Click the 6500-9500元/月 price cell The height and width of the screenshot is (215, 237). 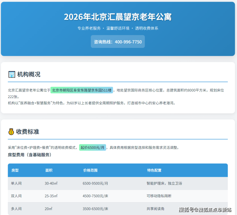coord(95,183)
